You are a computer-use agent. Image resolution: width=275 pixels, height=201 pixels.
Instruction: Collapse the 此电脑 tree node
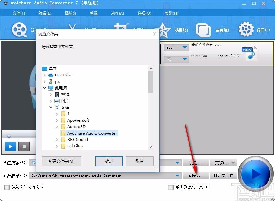pyautogui.click(x=45, y=88)
